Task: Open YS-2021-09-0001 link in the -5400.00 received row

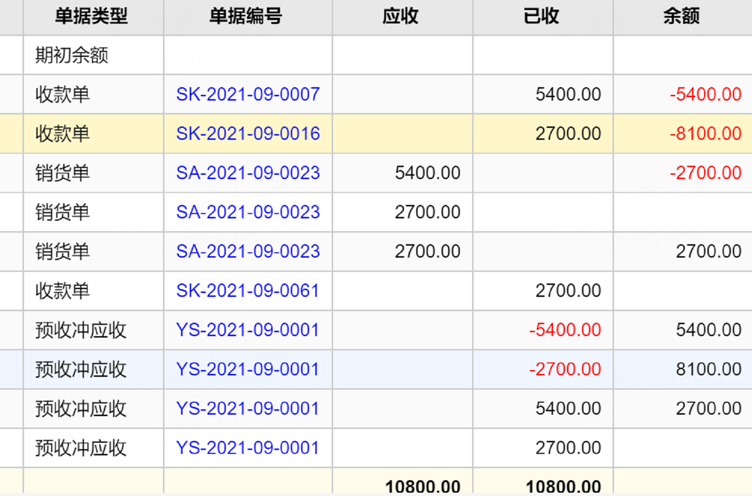Action: pyautogui.click(x=247, y=330)
